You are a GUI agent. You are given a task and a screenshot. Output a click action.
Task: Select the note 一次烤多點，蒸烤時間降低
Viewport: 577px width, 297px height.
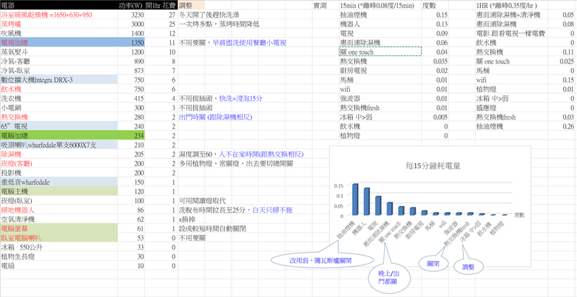tap(220, 24)
